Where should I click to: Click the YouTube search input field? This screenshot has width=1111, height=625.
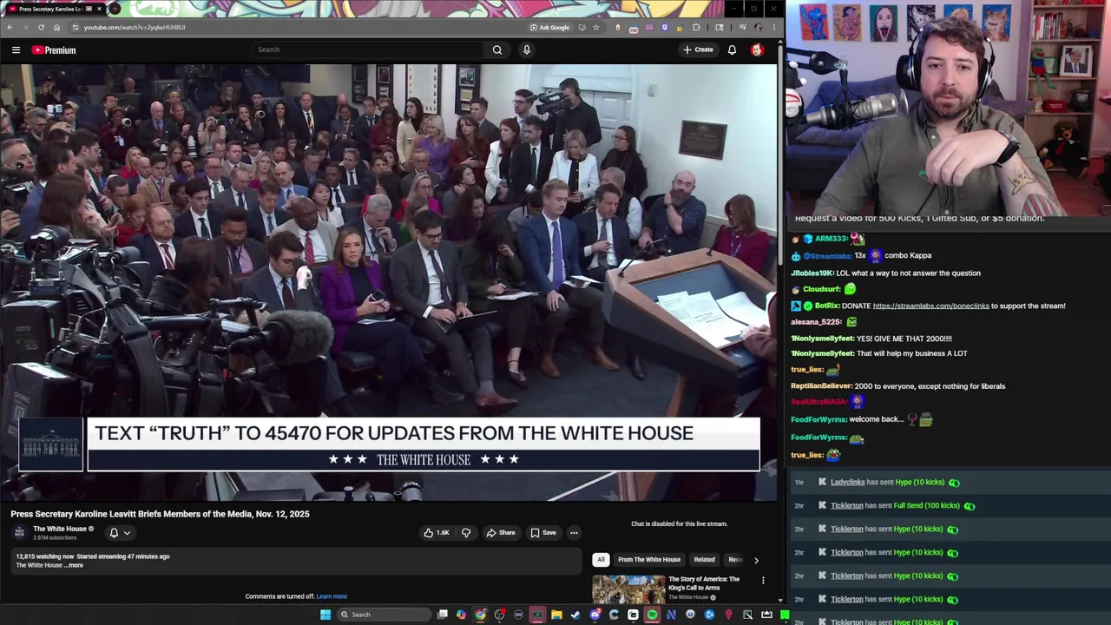(367, 49)
